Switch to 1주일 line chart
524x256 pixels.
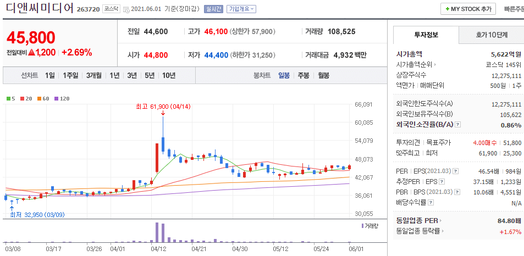click(x=70, y=75)
